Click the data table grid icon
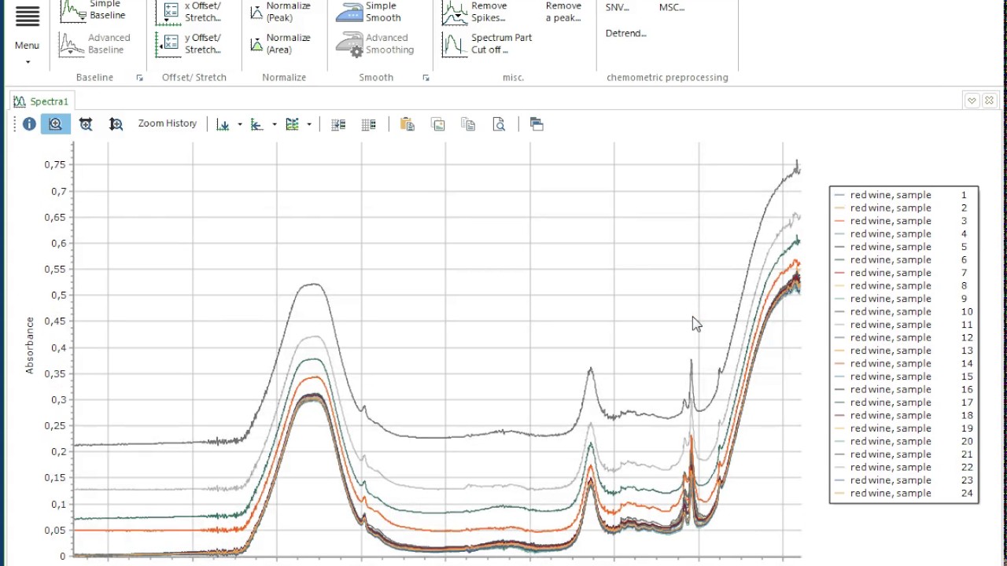Viewport: 1007px width, 566px height. click(x=368, y=124)
